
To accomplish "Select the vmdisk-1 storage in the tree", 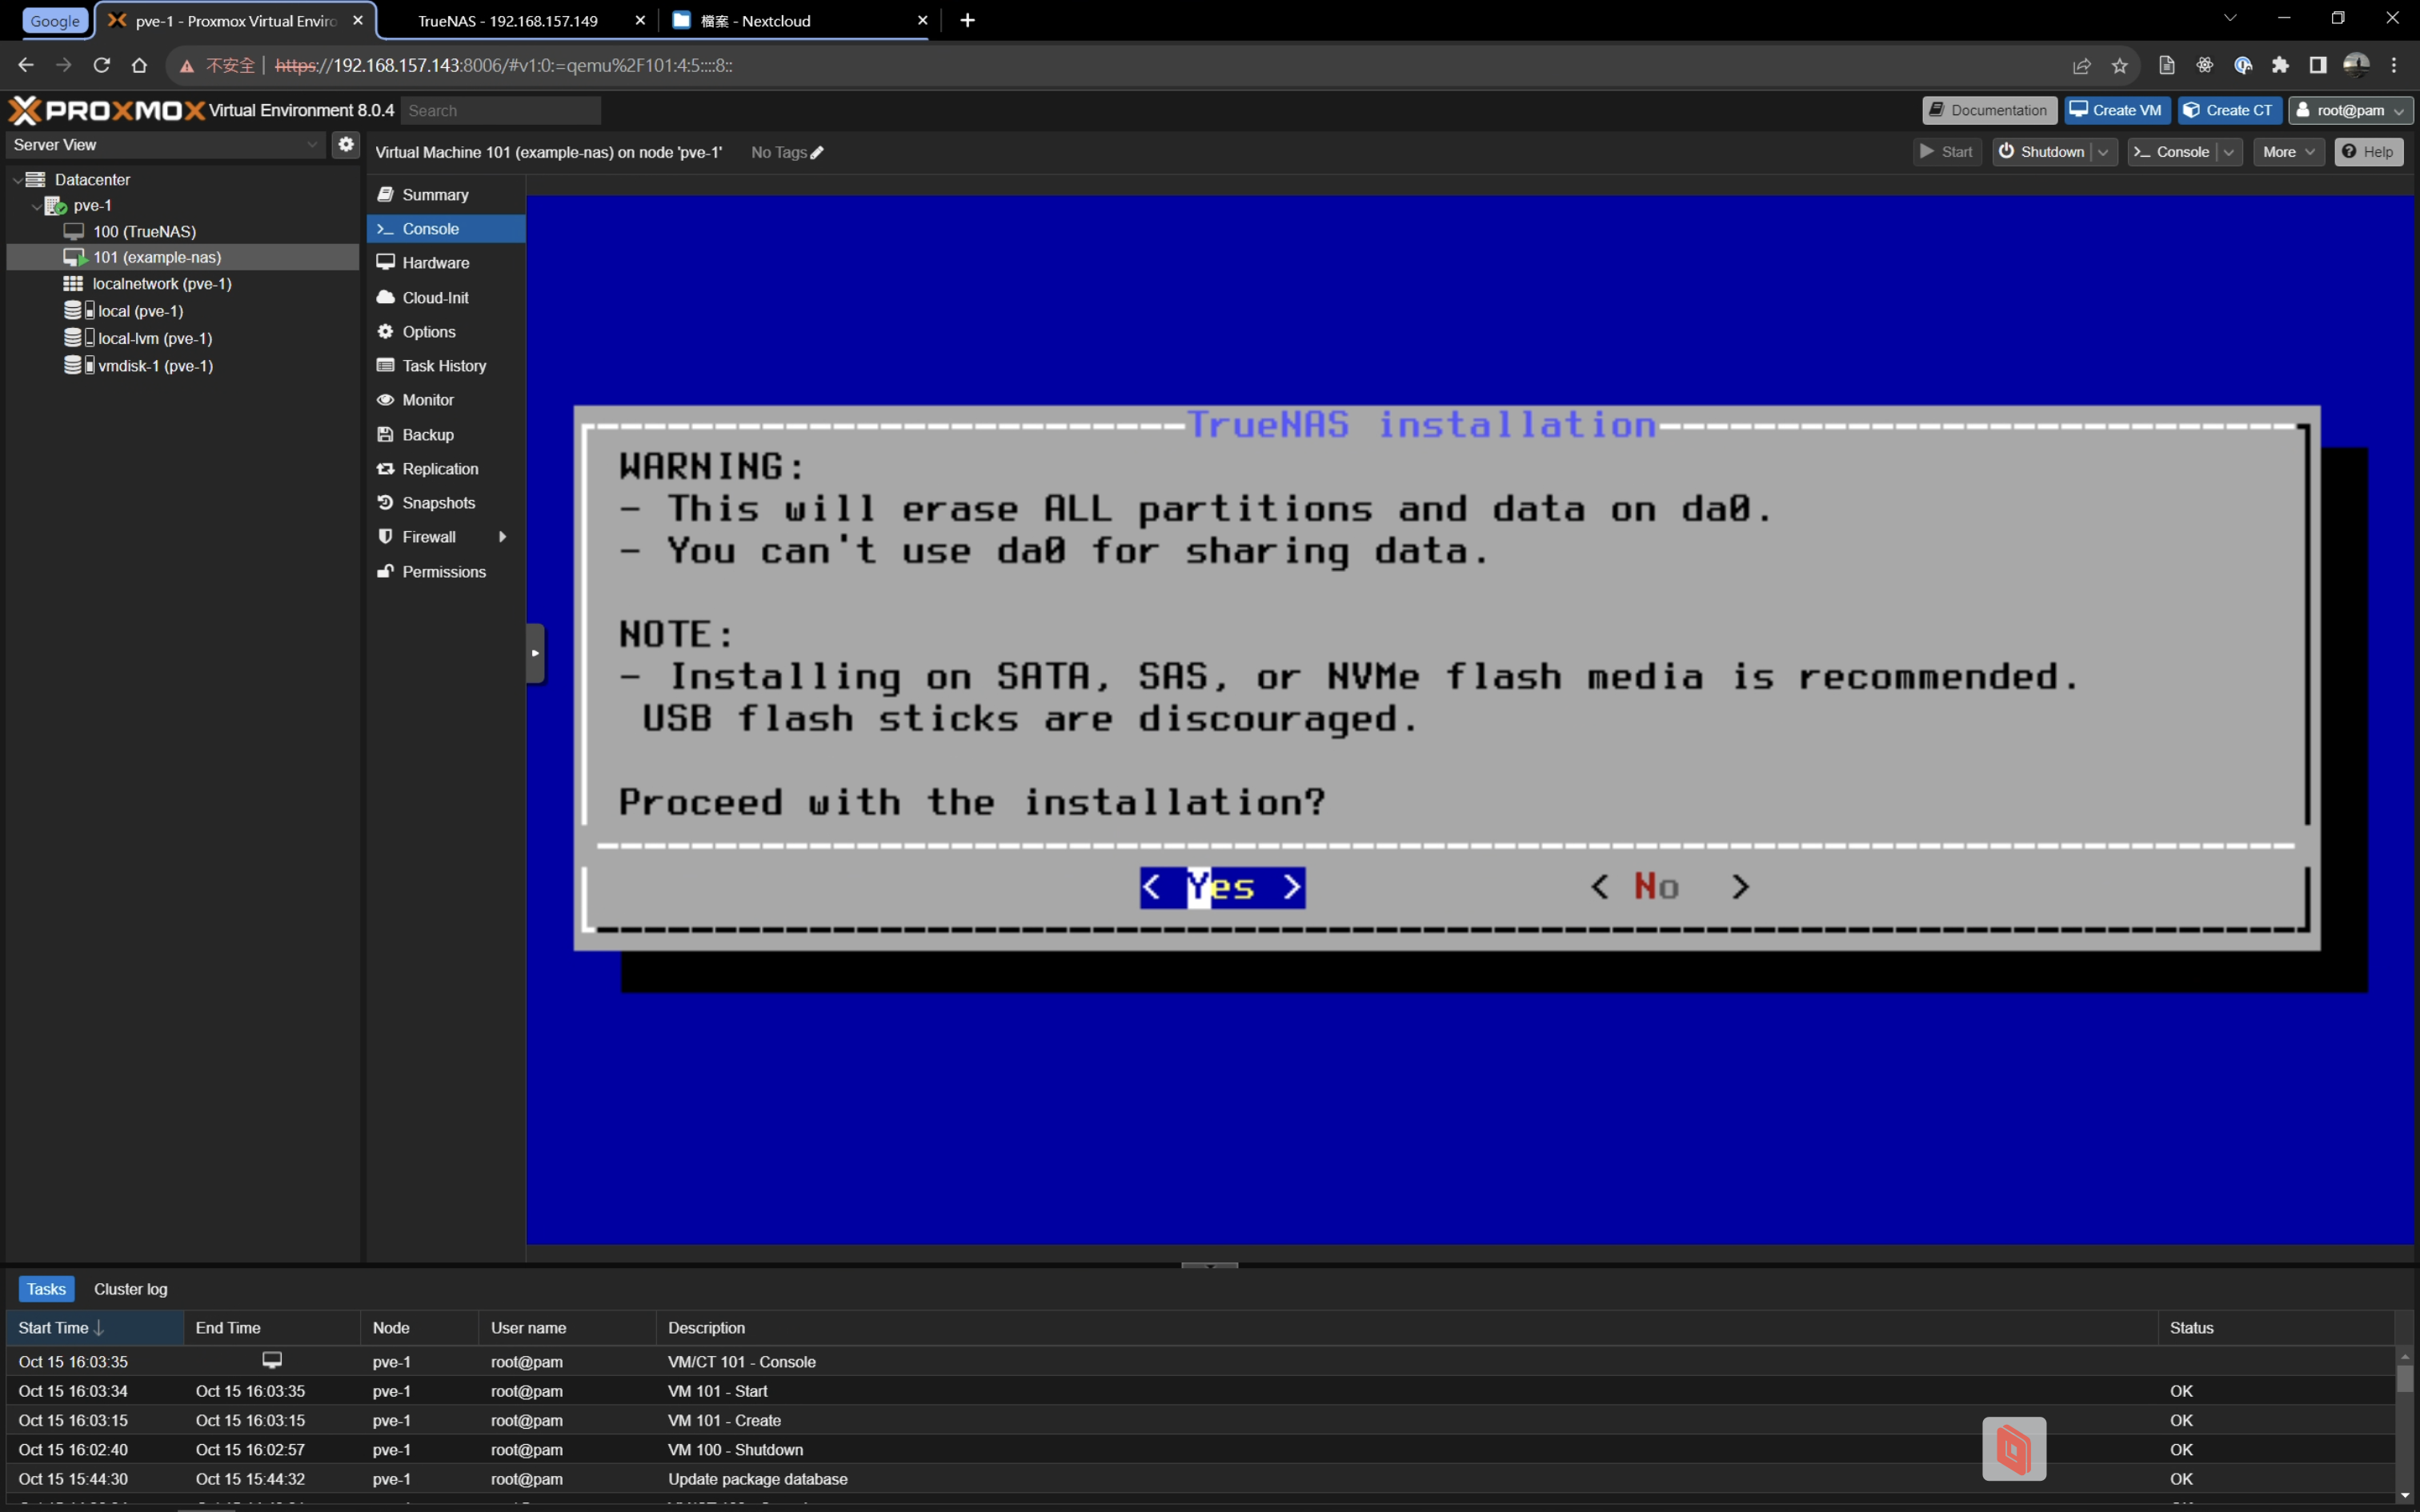I will (154, 366).
